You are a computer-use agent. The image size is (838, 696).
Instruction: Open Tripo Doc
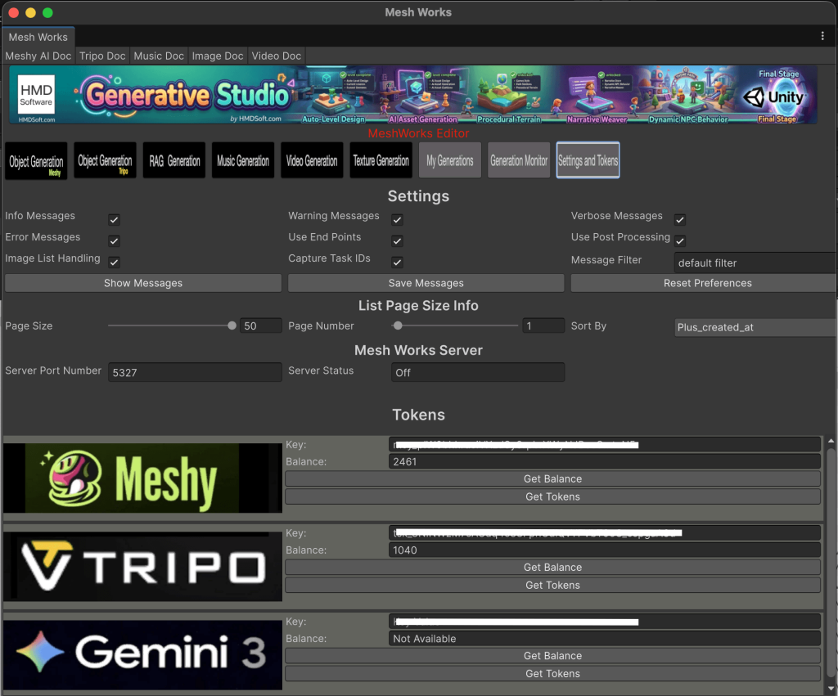tap(102, 56)
